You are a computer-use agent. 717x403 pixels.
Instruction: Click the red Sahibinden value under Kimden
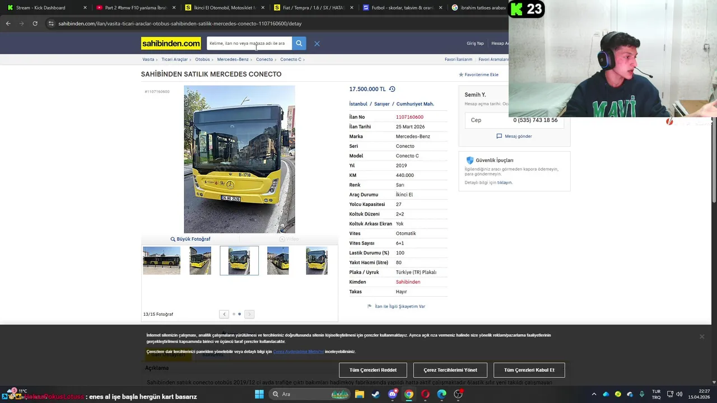408,282
